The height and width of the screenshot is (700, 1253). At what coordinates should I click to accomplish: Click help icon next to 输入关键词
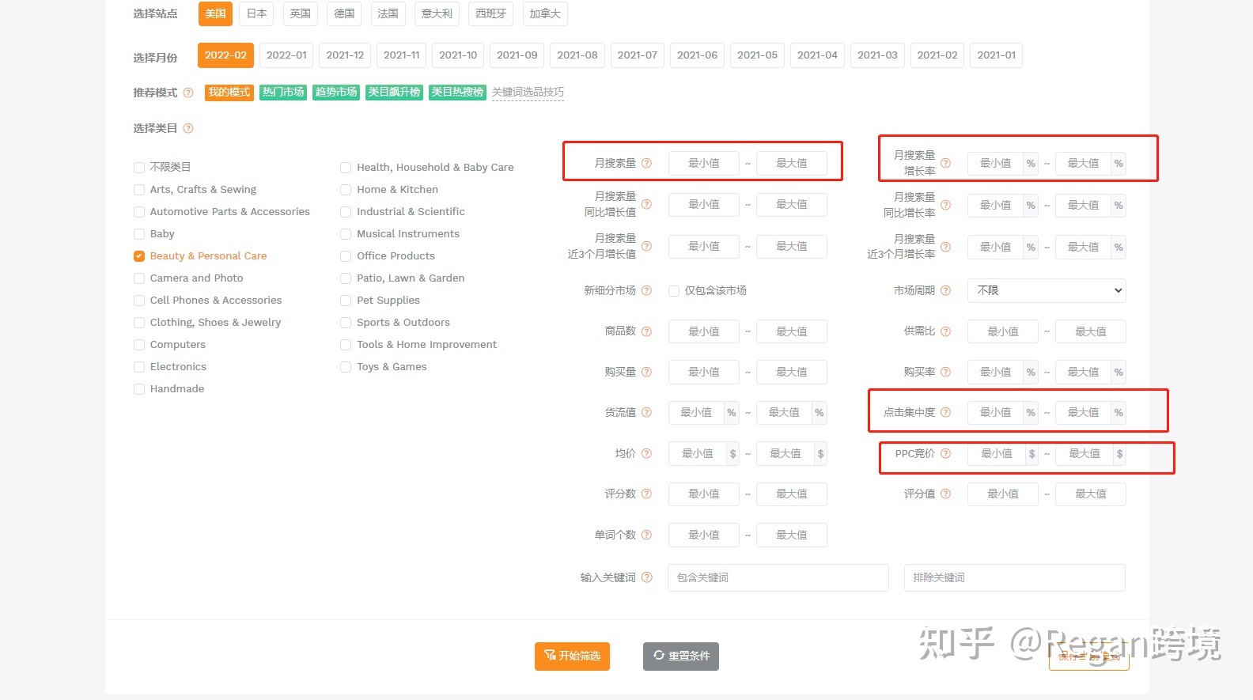click(646, 577)
